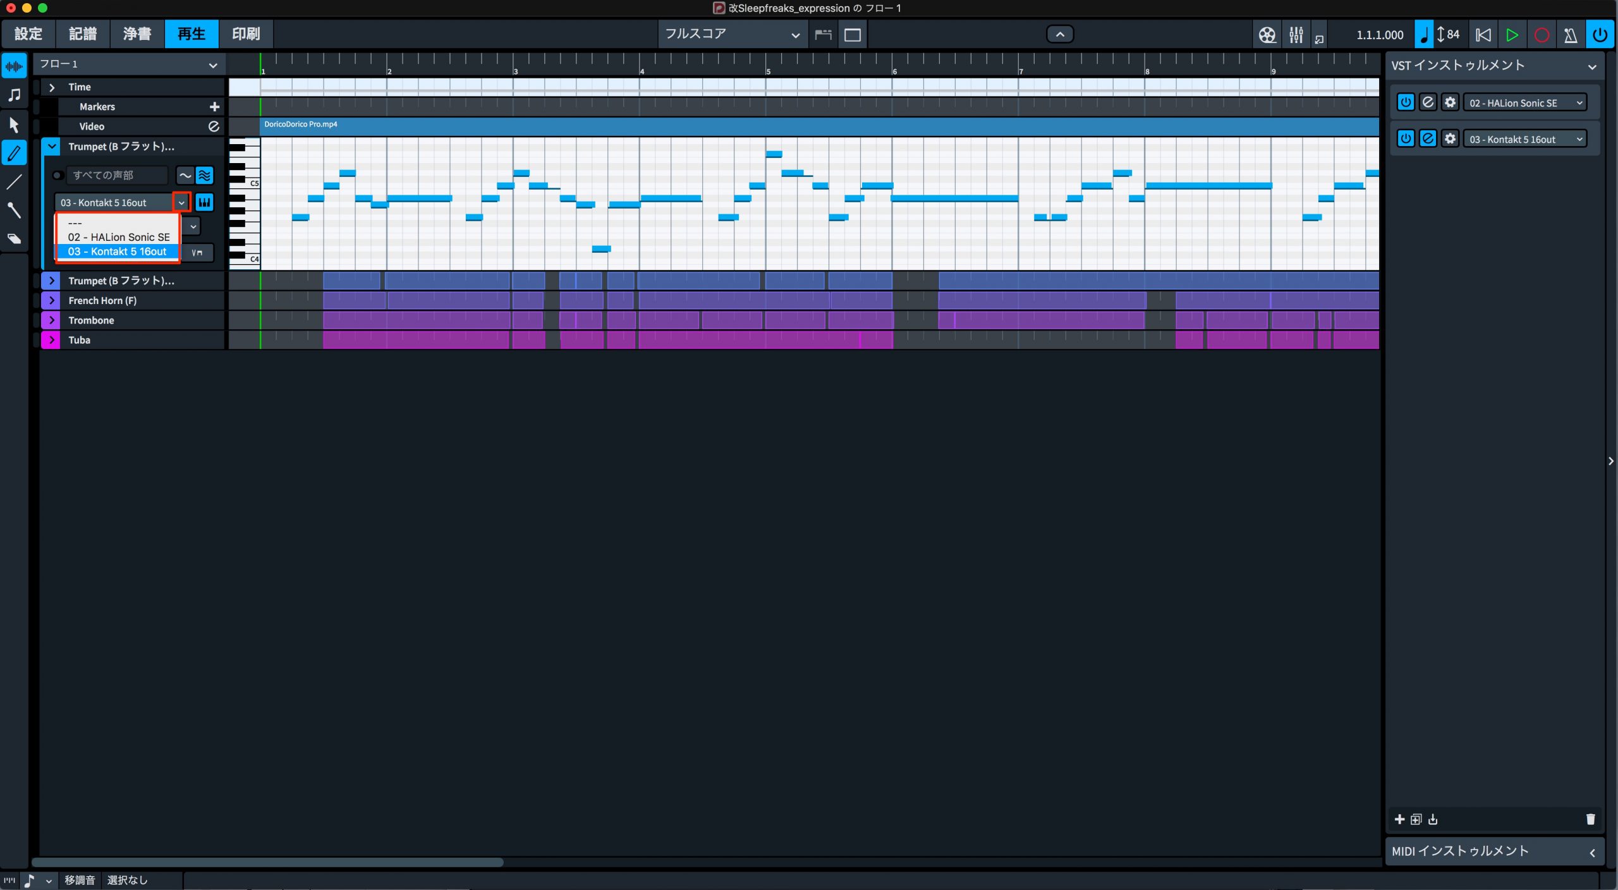This screenshot has width=1618, height=890.
Task: Click the toolbar disclosure arrow at top center
Action: point(1060,34)
